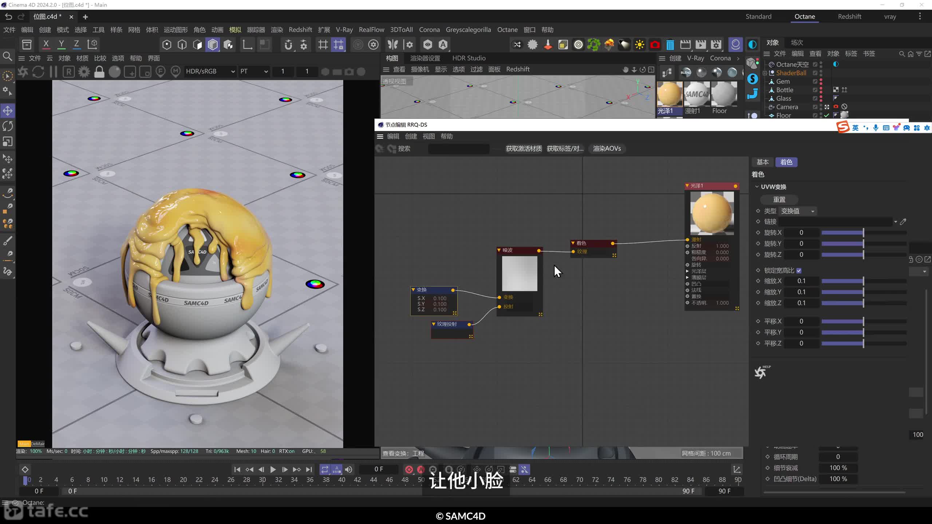The width and height of the screenshot is (932, 524).
Task: Click the undo arrow icon
Action: point(8,16)
